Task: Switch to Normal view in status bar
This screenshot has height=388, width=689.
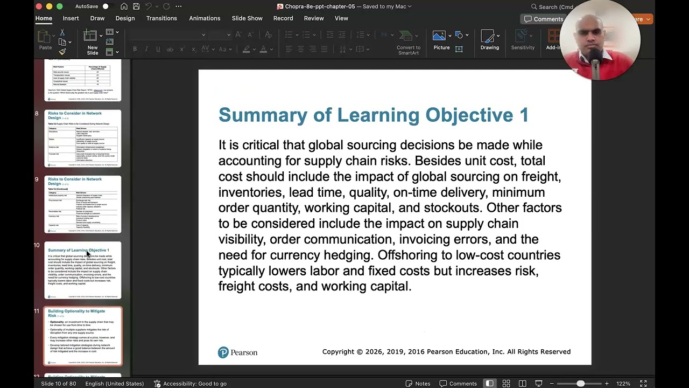Action: pos(490,384)
